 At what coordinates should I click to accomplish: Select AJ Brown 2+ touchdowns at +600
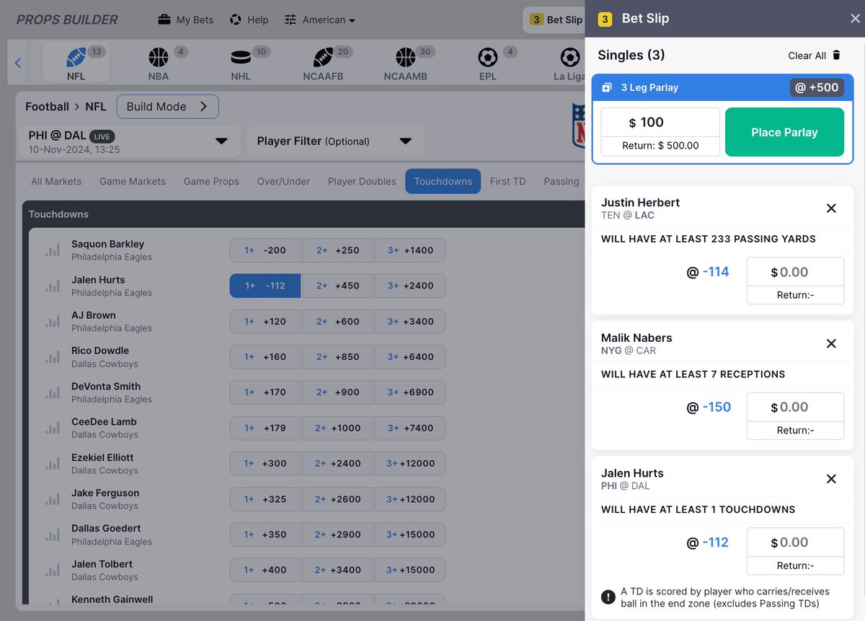(338, 322)
